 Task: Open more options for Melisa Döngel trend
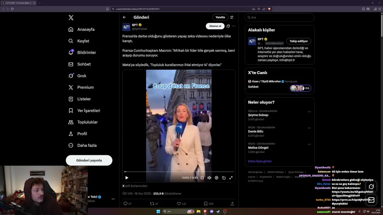309,144
